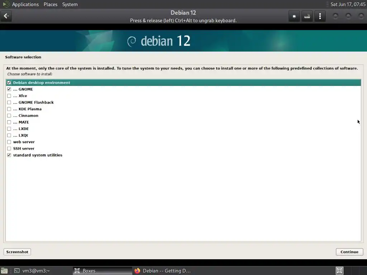Click the 'SSH server' row label
This screenshot has height=275, width=367.
24,149
